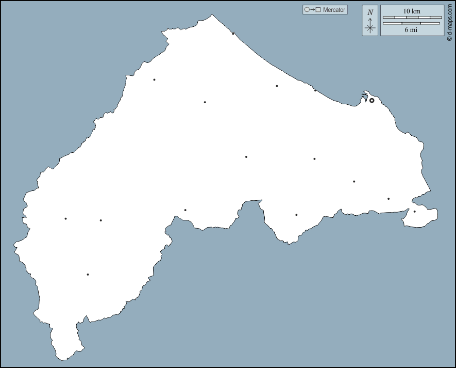Select the westernmost city dot
The width and height of the screenshot is (456, 368).
65,219
